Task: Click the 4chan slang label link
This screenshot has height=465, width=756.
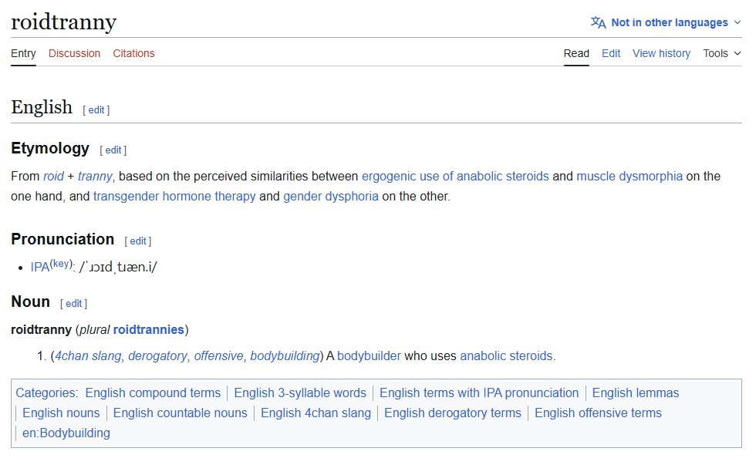Action: 88,356
